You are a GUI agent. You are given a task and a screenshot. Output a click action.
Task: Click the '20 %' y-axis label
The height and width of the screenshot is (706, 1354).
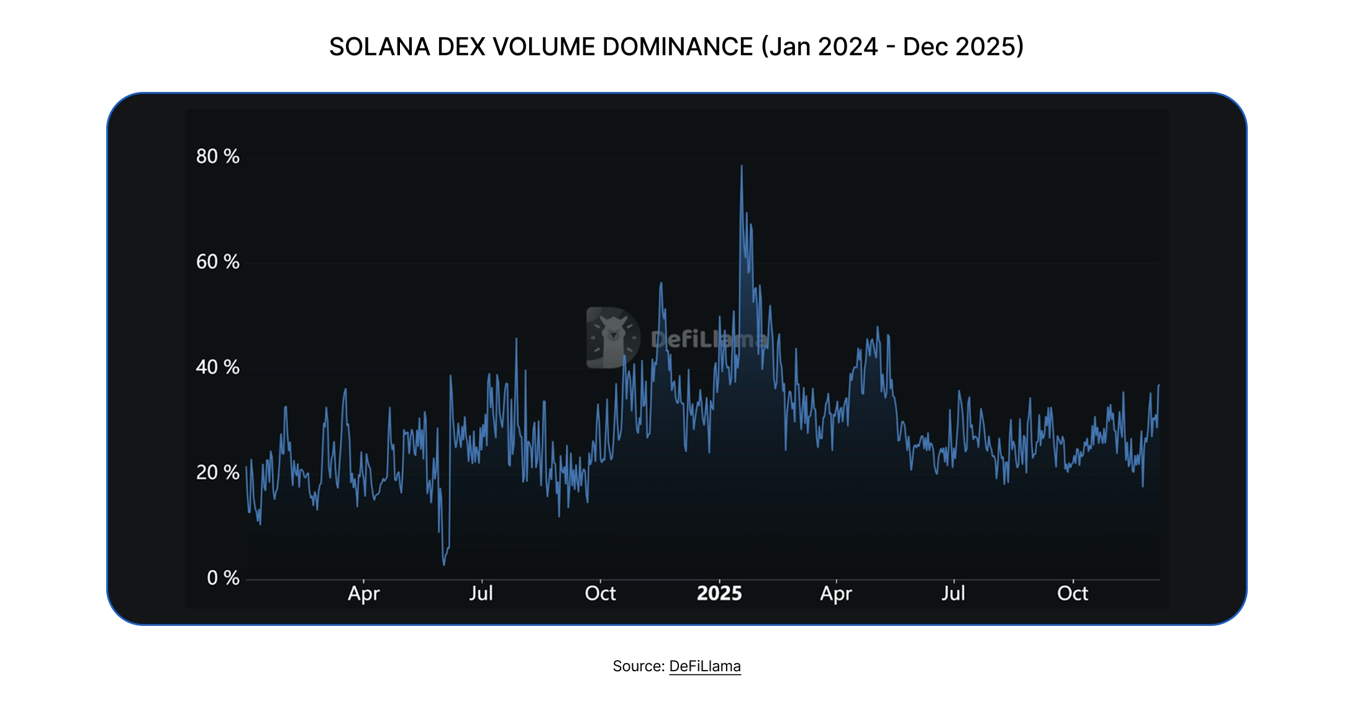pos(217,473)
